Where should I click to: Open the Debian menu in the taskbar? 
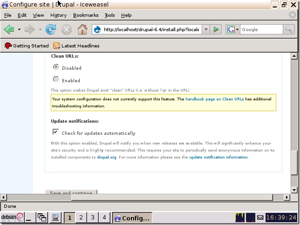(12, 217)
